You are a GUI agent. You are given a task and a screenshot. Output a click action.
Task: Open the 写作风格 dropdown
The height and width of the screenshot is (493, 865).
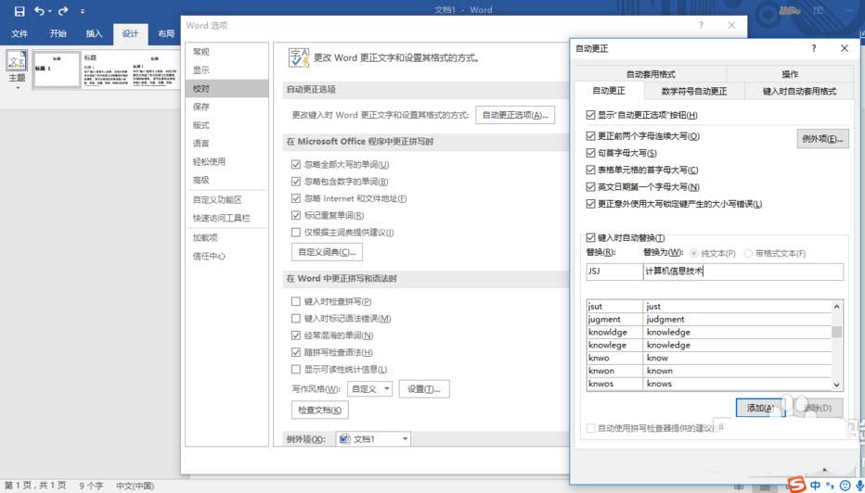pos(370,389)
